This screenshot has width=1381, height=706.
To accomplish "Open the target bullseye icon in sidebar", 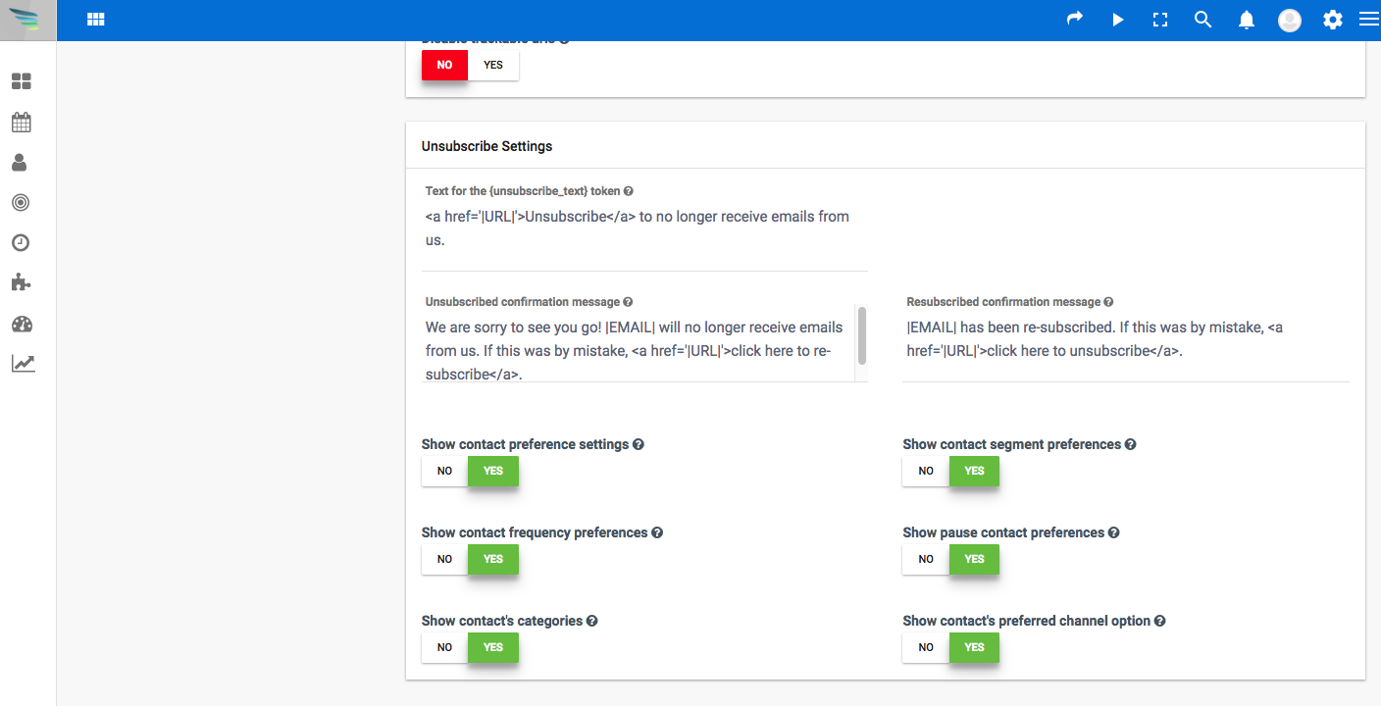I will 21,203.
